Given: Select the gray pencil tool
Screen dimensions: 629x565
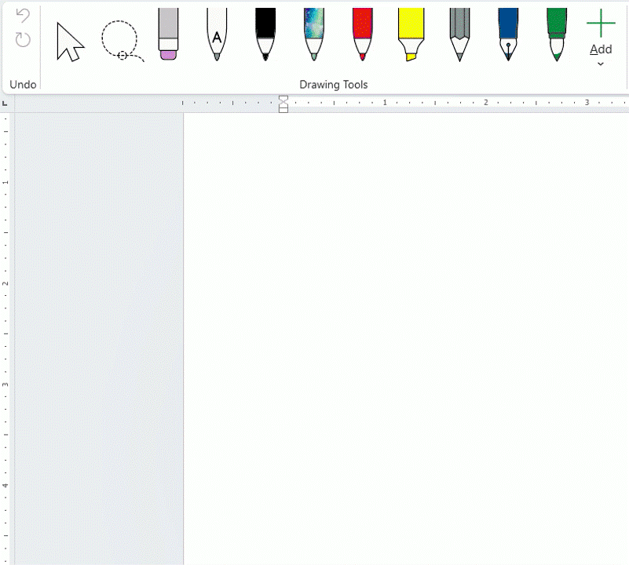Looking at the screenshot, I should pyautogui.click(x=459, y=35).
